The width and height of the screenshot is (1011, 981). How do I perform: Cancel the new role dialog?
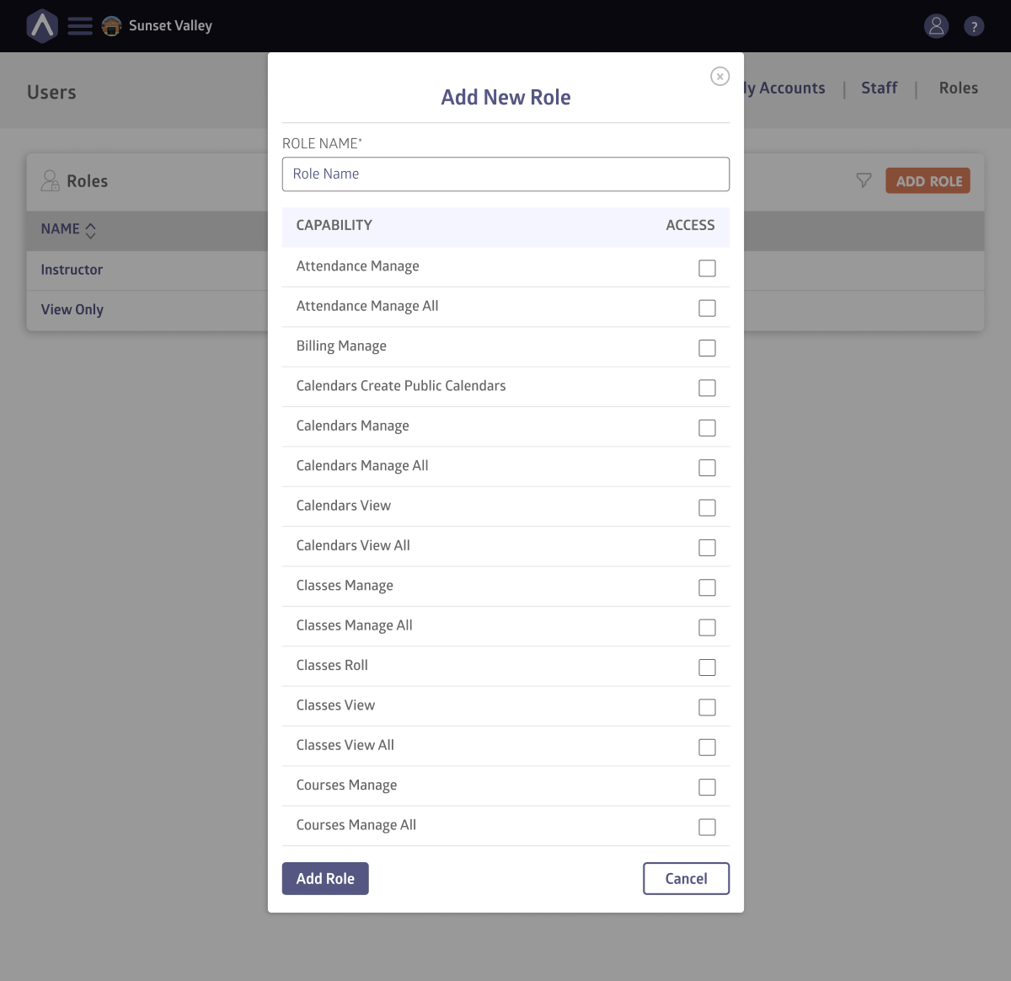(x=686, y=878)
